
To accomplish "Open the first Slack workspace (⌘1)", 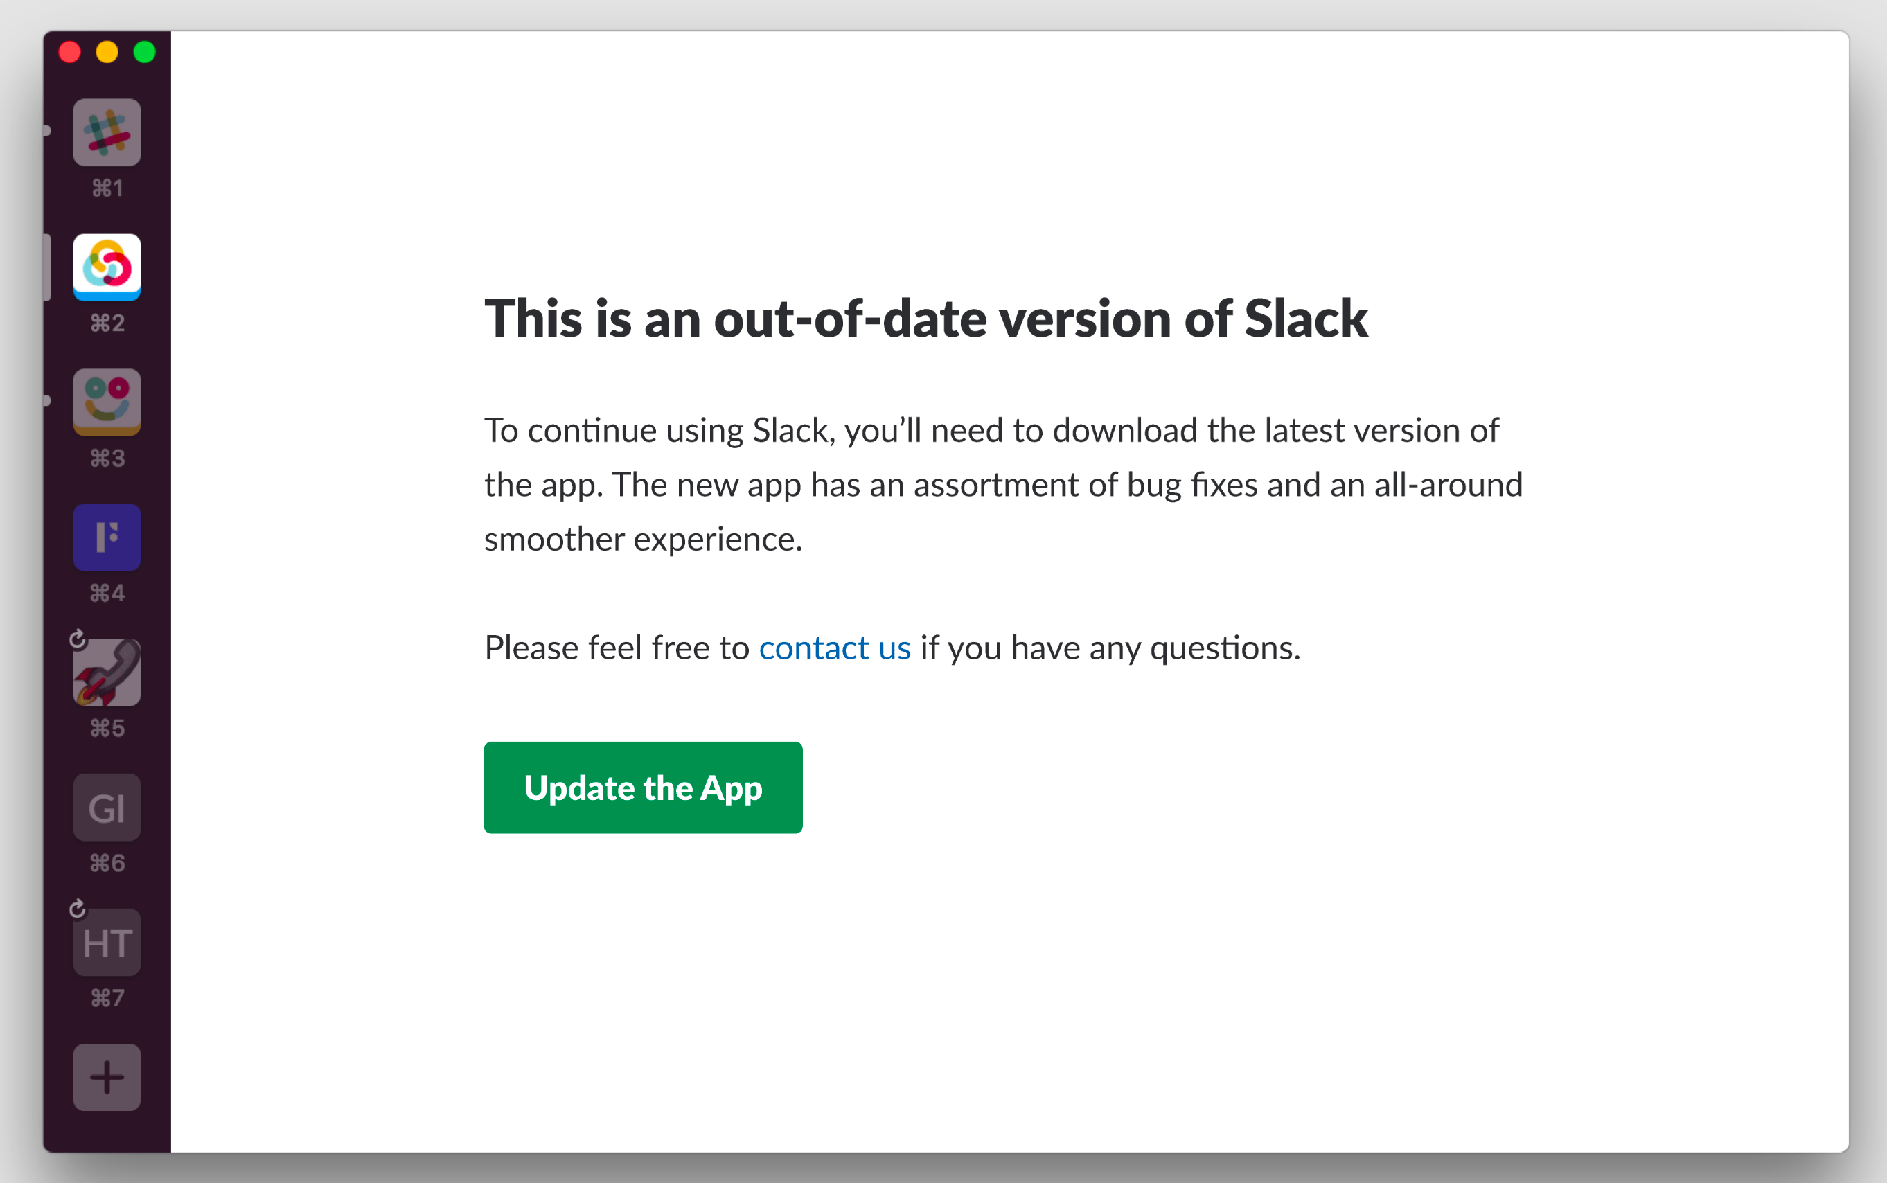I will tap(107, 132).
